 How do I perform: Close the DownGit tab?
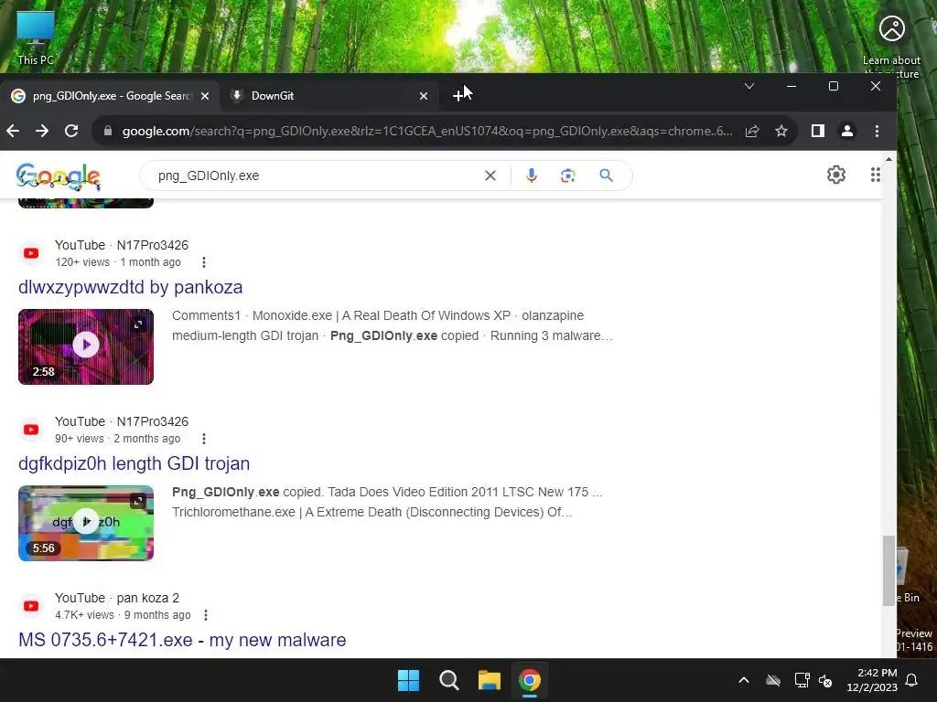(423, 95)
